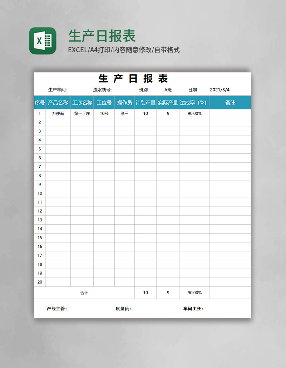Image resolution: width=286 pixels, height=368 pixels.
Task: Click the 实际产量 column header
Action: (168, 102)
